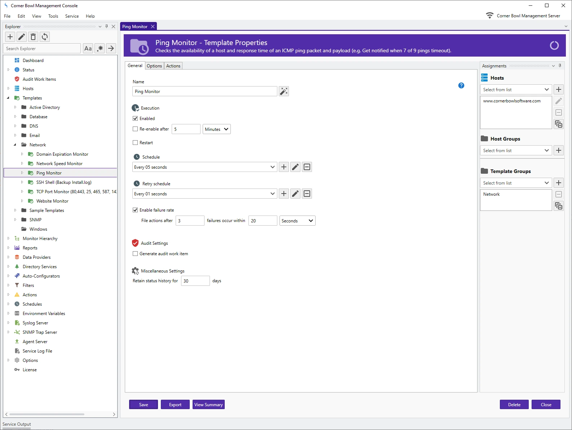Image resolution: width=572 pixels, height=430 pixels.
Task: Enable Generate audit work item checkbox
Action: point(135,254)
